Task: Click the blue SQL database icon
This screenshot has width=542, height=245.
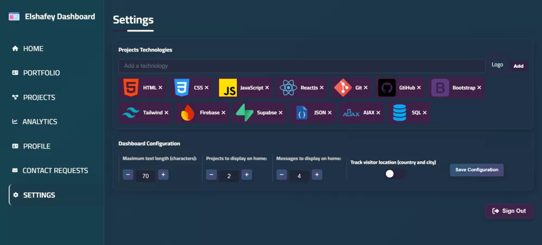Action: click(x=399, y=113)
